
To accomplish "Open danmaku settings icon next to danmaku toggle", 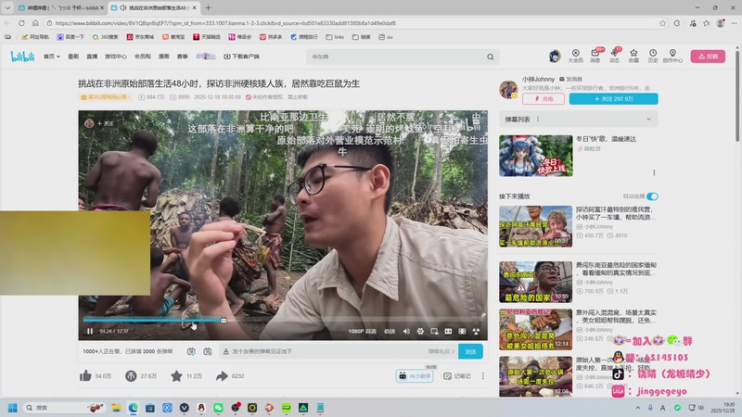I will click(x=207, y=351).
